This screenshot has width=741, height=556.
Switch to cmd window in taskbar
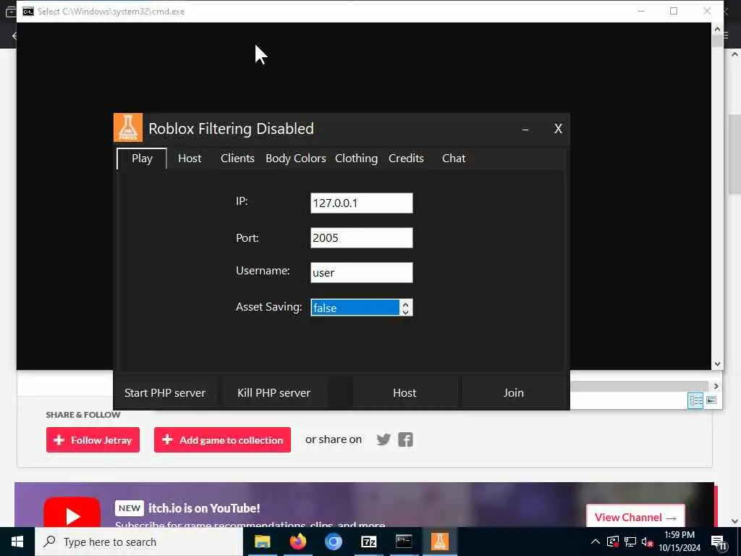pyautogui.click(x=404, y=542)
